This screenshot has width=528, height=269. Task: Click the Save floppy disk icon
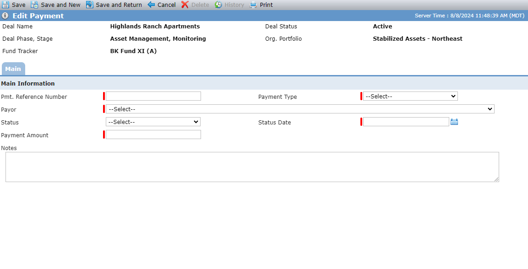click(5, 5)
